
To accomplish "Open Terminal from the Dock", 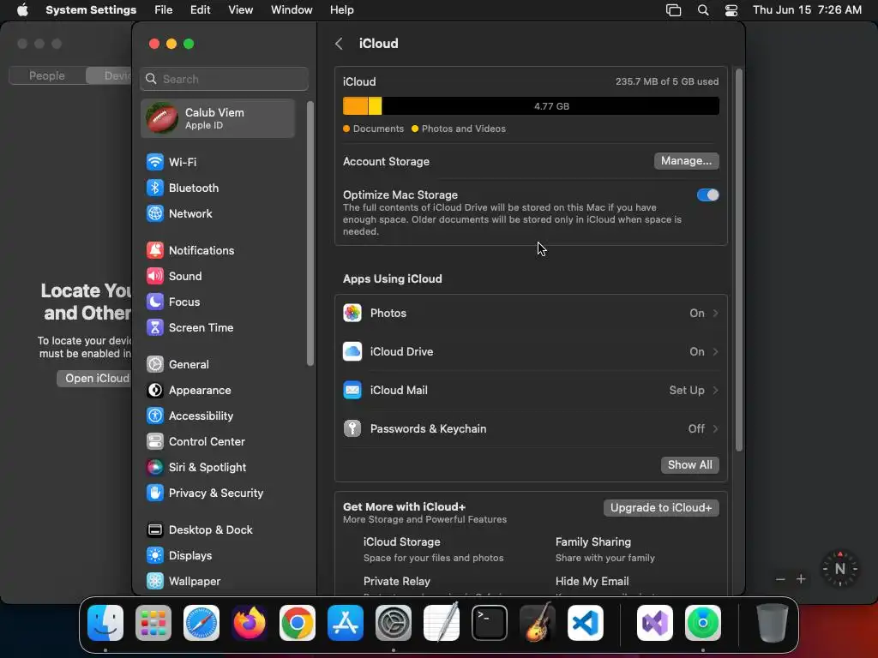I will (x=490, y=623).
